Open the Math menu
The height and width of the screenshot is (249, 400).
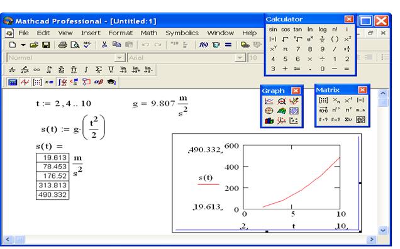pos(148,33)
